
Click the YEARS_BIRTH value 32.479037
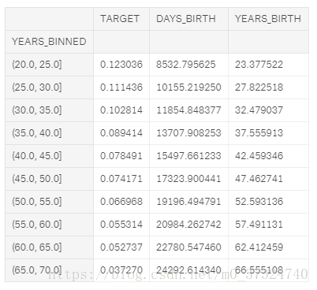click(x=259, y=110)
